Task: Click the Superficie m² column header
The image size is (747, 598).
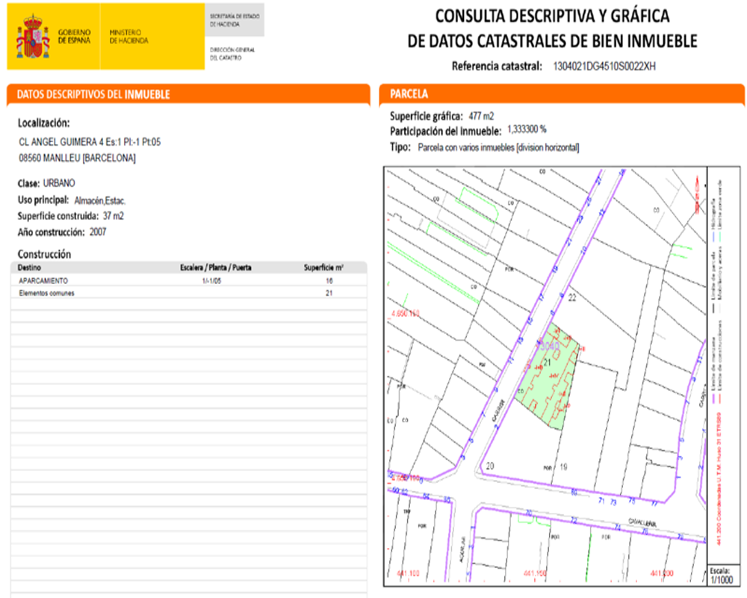Action: pyautogui.click(x=324, y=268)
